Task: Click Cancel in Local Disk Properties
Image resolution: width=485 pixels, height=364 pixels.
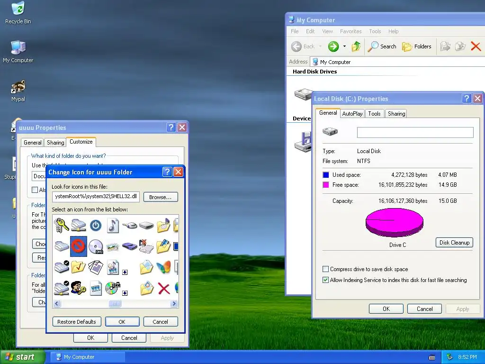Action: 424,309
